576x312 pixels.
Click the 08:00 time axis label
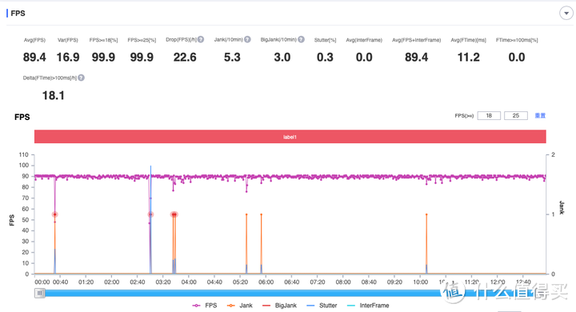point(343,282)
